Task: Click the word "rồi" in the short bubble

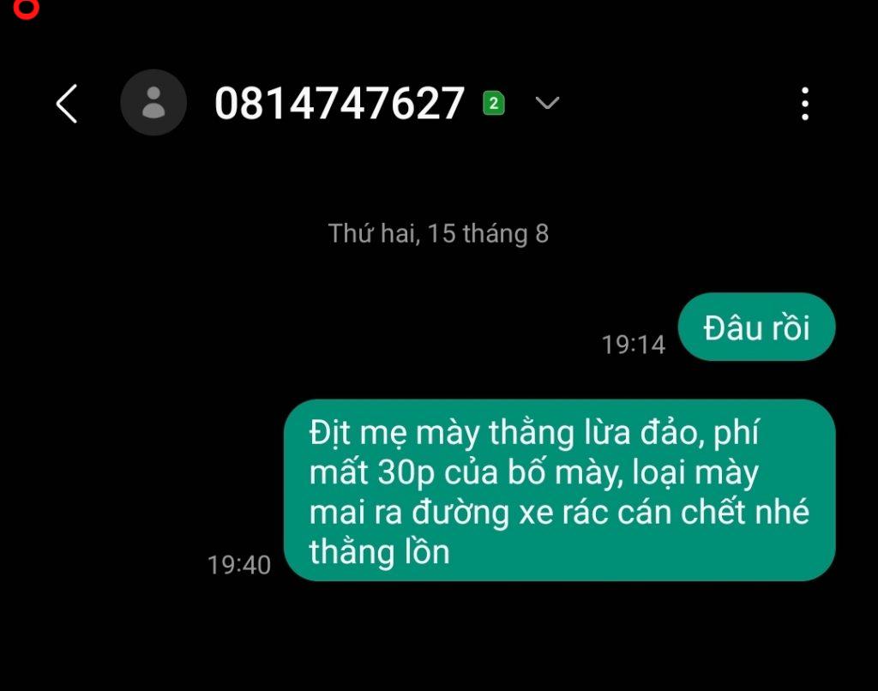Action: pos(791,327)
